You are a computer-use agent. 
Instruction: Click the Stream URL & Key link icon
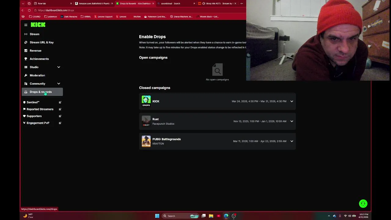tap(26, 42)
